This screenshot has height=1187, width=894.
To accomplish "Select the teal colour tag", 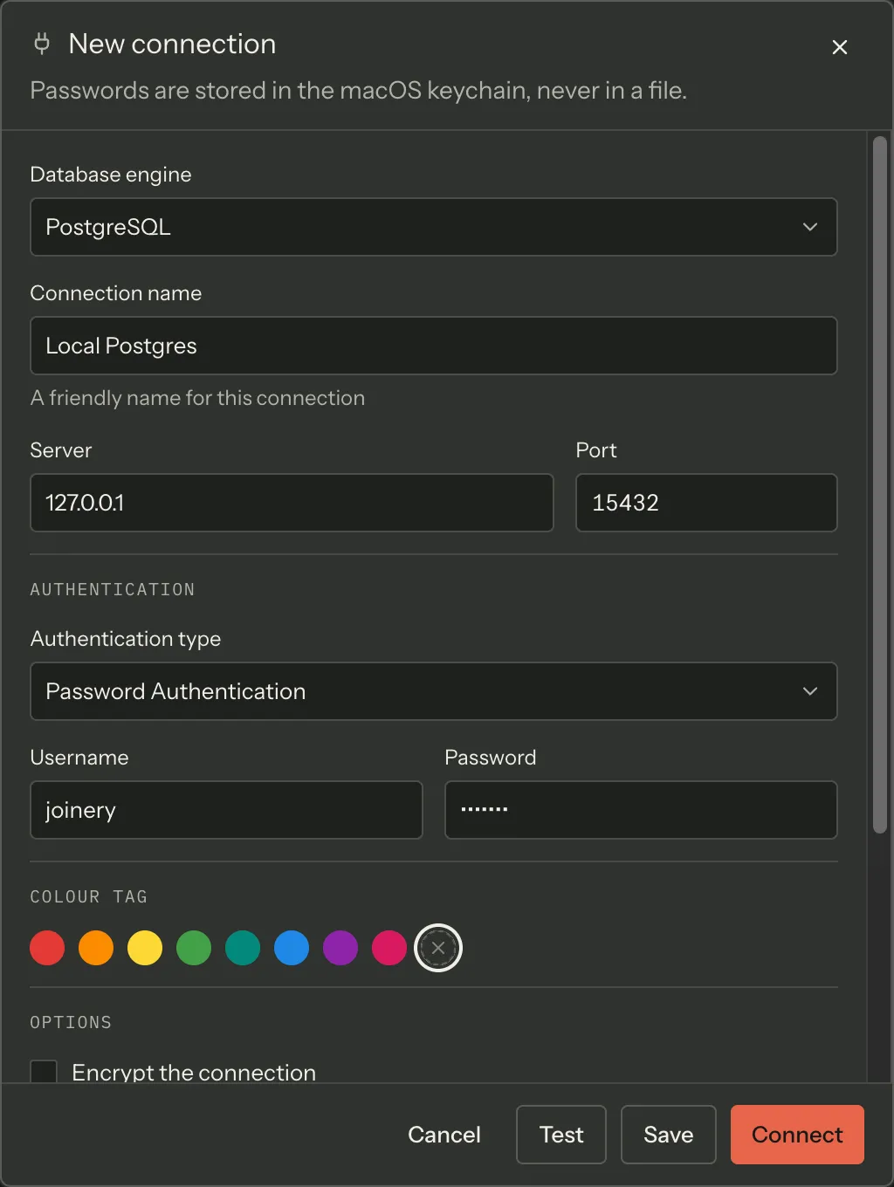I will click(243, 948).
